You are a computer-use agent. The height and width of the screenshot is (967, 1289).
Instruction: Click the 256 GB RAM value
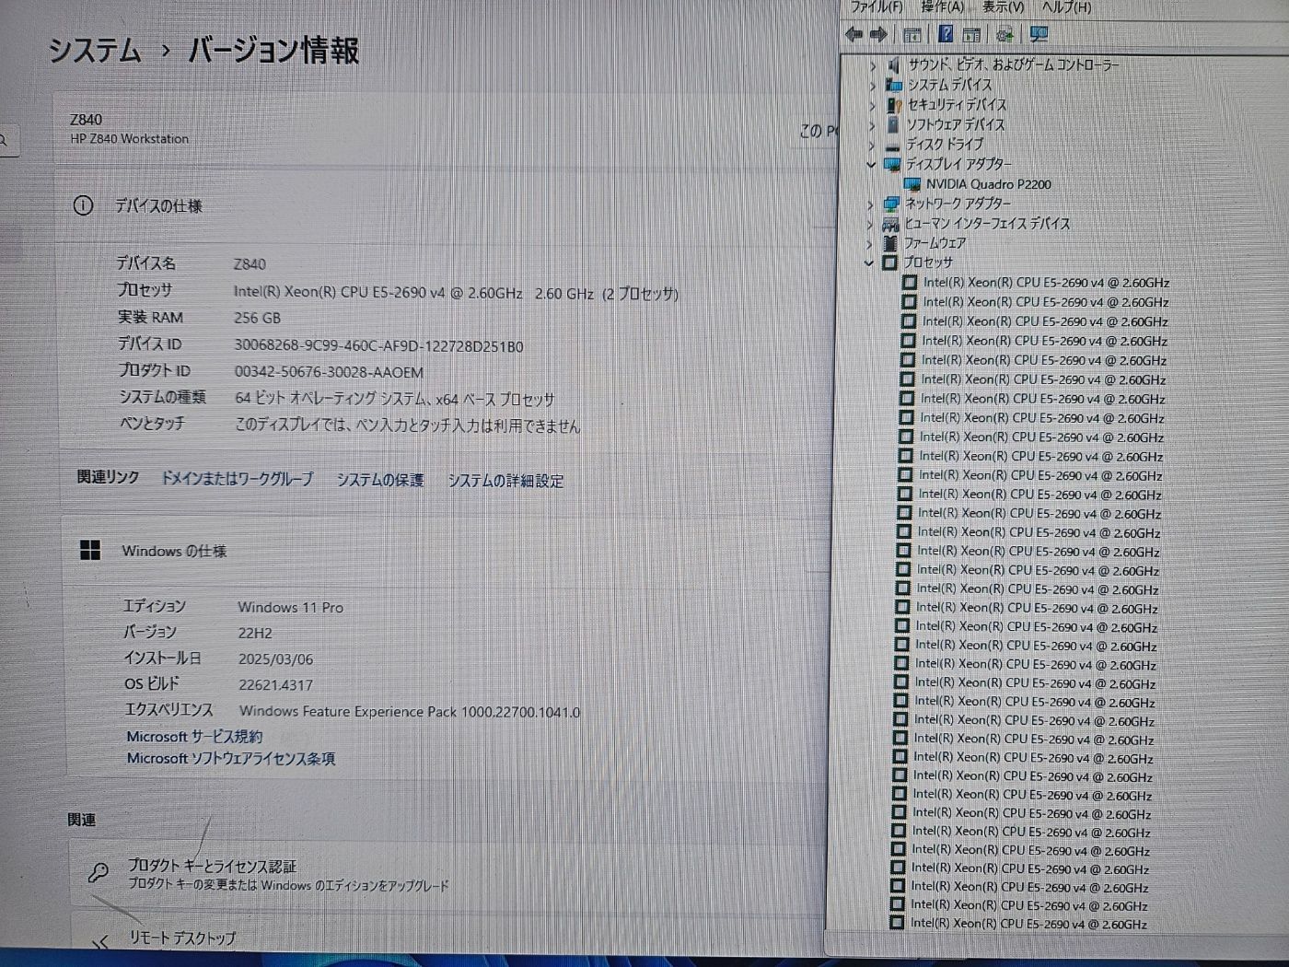pos(257,318)
